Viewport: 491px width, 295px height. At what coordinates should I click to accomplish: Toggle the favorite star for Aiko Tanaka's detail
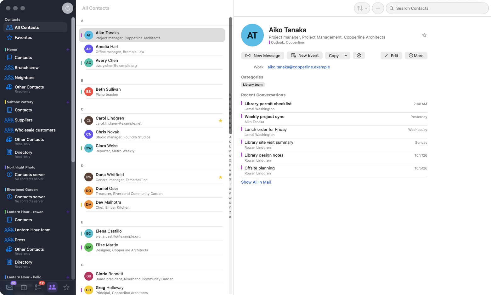[424, 35]
